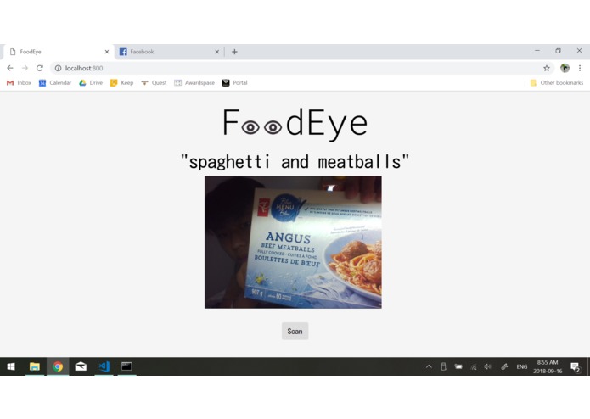Switch to the FoodEye tab
The width and height of the screenshot is (590, 419).
[57, 52]
